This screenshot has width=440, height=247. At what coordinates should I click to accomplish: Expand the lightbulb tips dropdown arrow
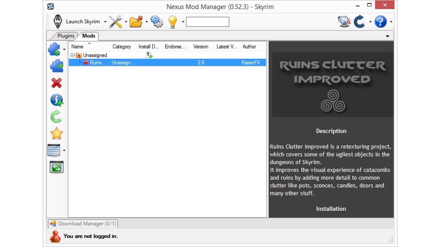point(183,22)
